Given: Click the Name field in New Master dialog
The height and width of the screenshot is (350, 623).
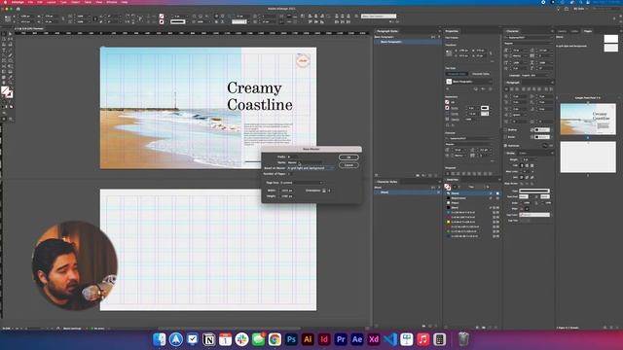Looking at the screenshot, I should coord(305,162).
